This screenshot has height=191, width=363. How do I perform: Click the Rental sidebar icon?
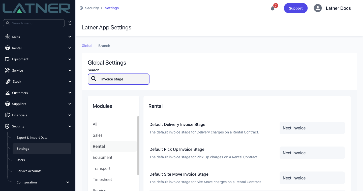pyautogui.click(x=8, y=48)
